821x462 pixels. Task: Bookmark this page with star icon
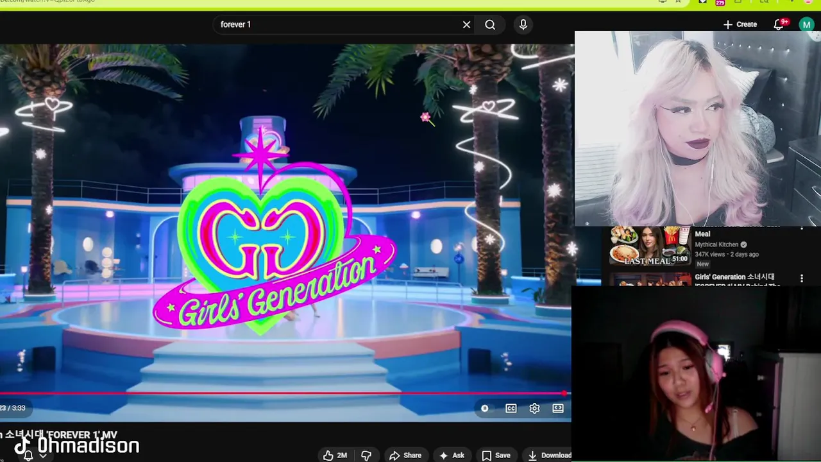click(x=678, y=2)
